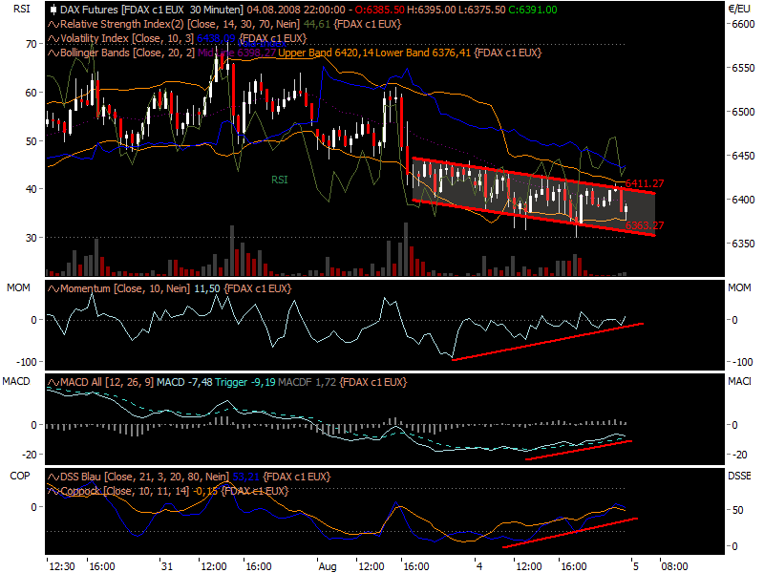Click the low price L:6375.50
This screenshot has height=573, width=764.
pyautogui.click(x=481, y=10)
